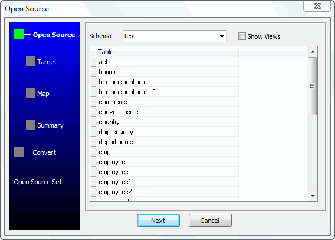Enable the Show Views checkbox
The height and width of the screenshot is (240, 335).
pos(242,36)
